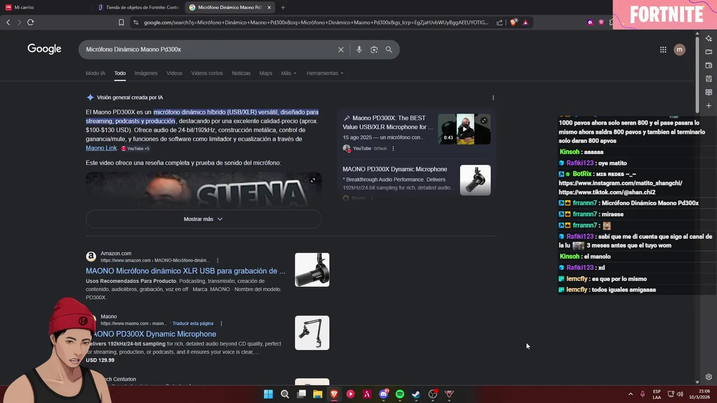Screen dimensions: 717x403
Task: Open Brave Wallet icon in sidebar
Action: 709,65
